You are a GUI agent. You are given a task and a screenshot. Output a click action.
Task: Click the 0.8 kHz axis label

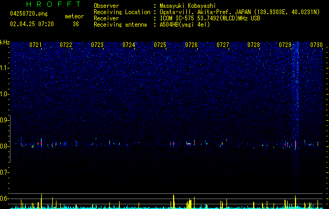point(4,146)
